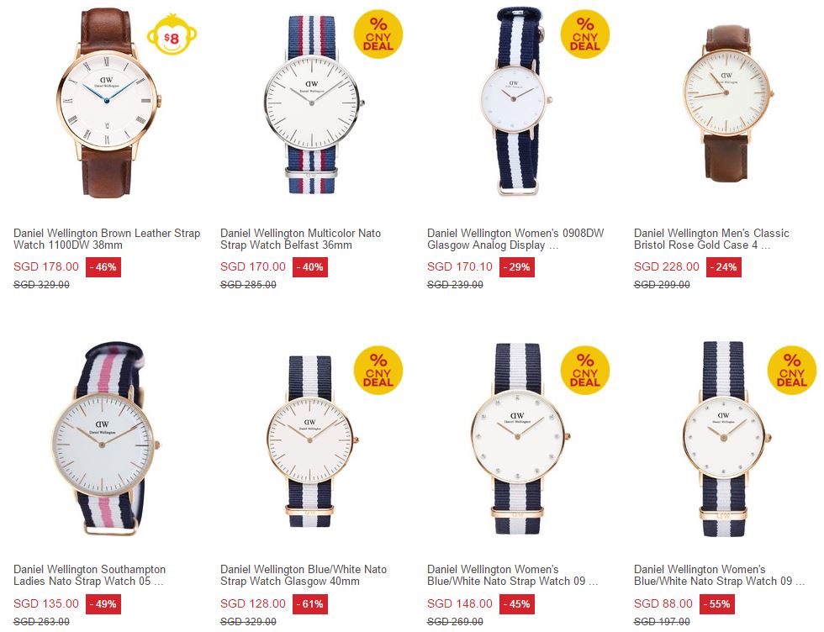Open 'Blue/White Nato Strap Watch Glasgow 40mm' link

(304, 575)
